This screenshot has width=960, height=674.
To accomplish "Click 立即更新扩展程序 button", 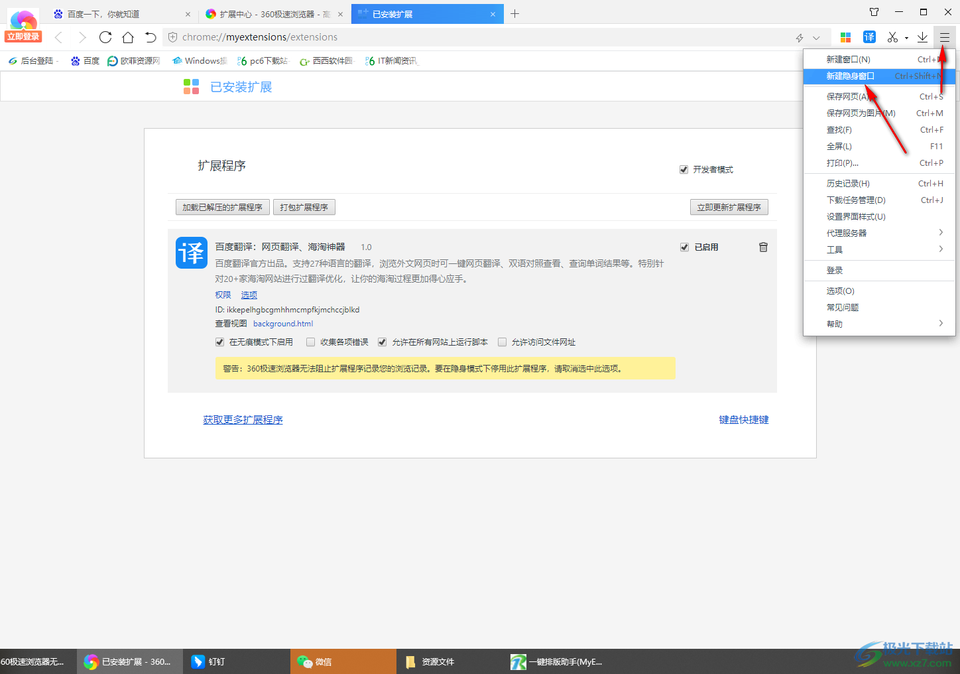I will click(729, 207).
